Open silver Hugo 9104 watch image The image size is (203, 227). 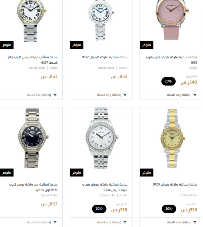102,138
